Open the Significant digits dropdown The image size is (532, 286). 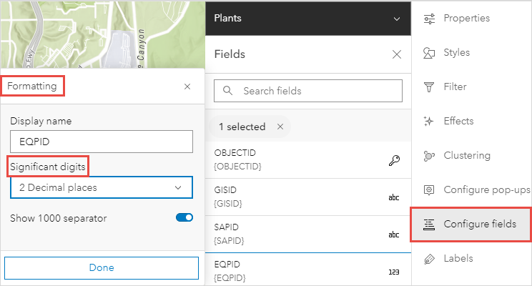(x=101, y=187)
